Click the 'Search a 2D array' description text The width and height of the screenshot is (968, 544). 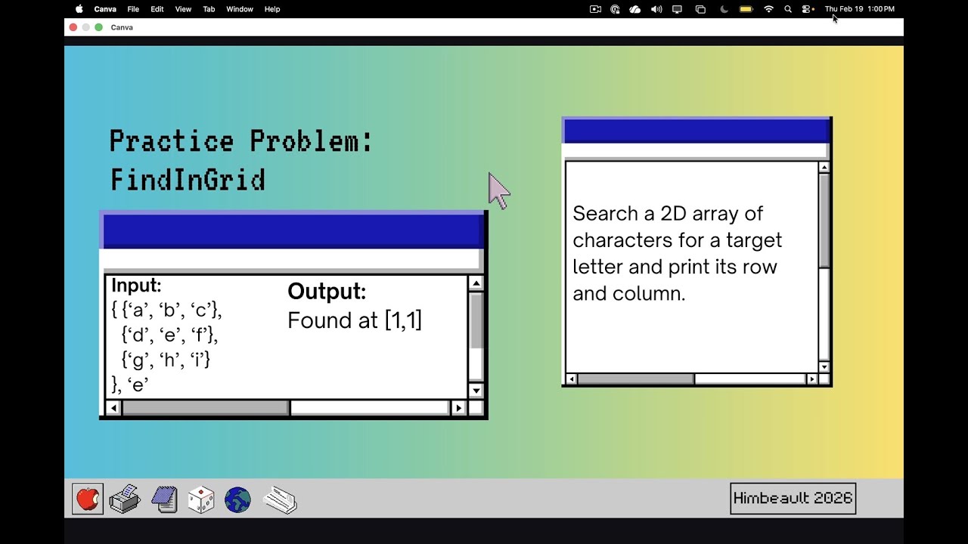point(677,253)
